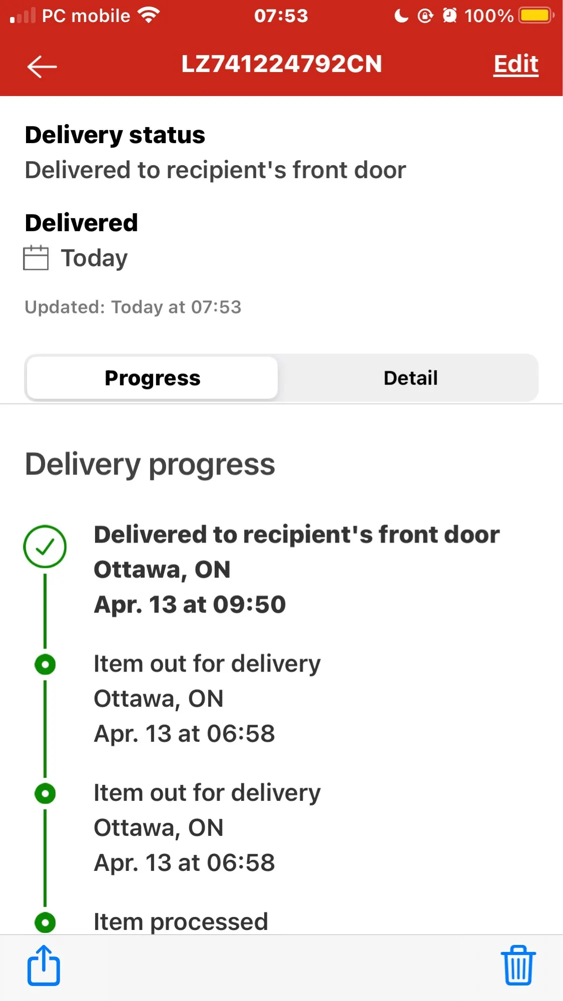
Task: Tap the Delivery progress heading
Action: click(x=150, y=464)
